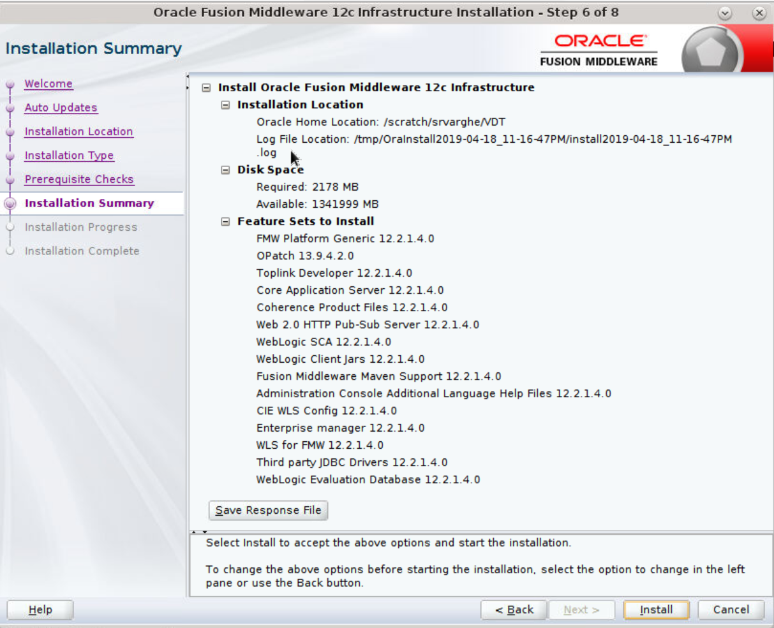Click the Oracle Fusion Middleware logo
This screenshot has height=628, width=774.
tap(599, 50)
